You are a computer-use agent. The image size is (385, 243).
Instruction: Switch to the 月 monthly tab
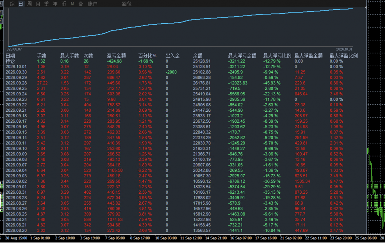(38, 4)
